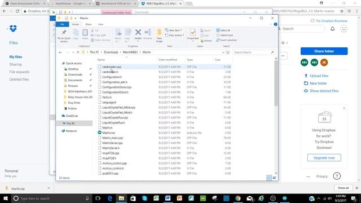Select OneDrive in navigation pane
Viewport: 361px width, 203px height.
pyautogui.click(x=72, y=116)
